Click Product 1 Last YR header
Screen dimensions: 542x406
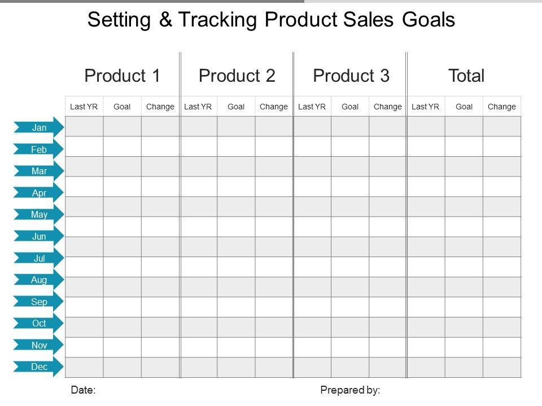[x=84, y=107]
